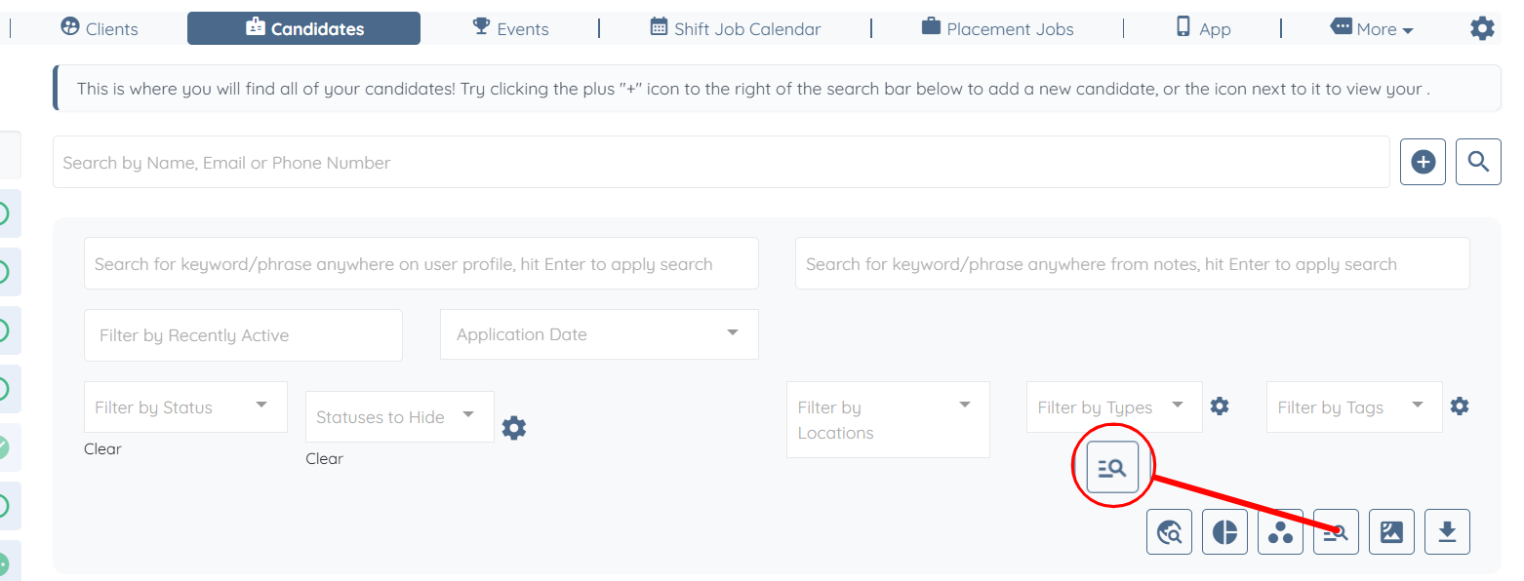Open the More menu in the navigation
This screenshot has height=581, width=1524.
[x=1372, y=29]
